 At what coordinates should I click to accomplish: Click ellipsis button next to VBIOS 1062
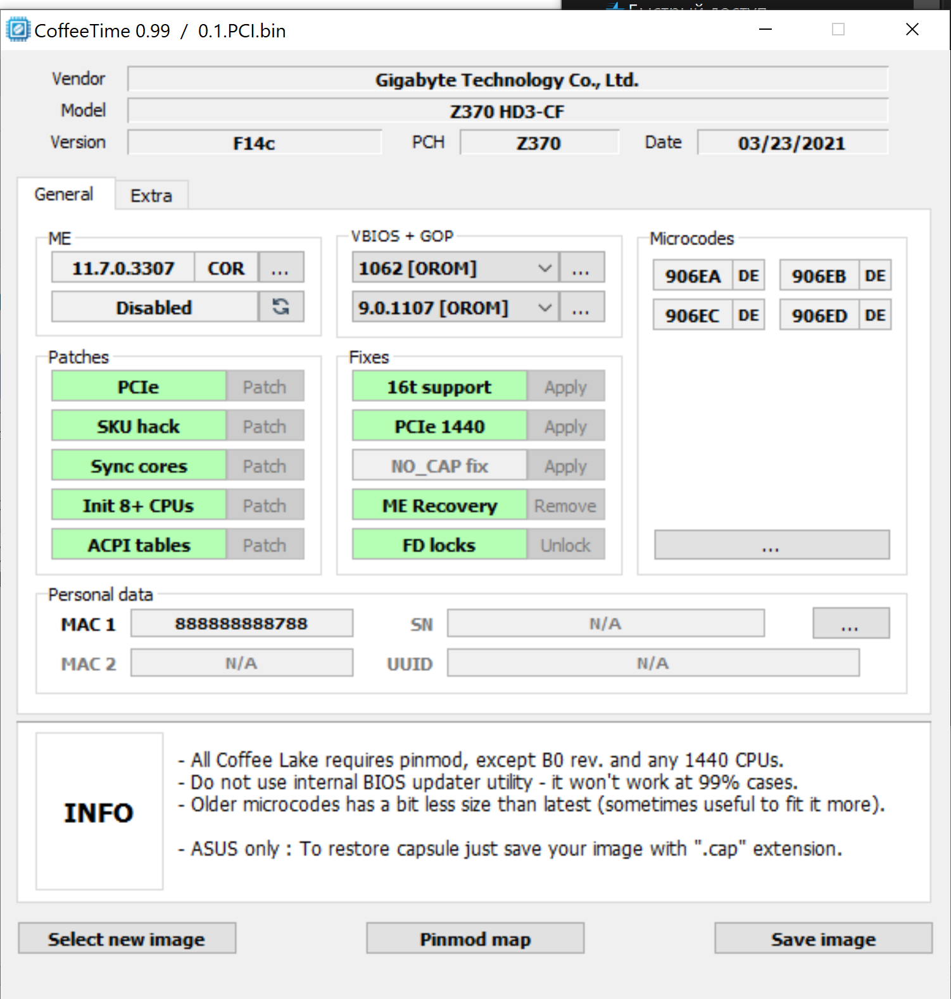click(x=581, y=268)
